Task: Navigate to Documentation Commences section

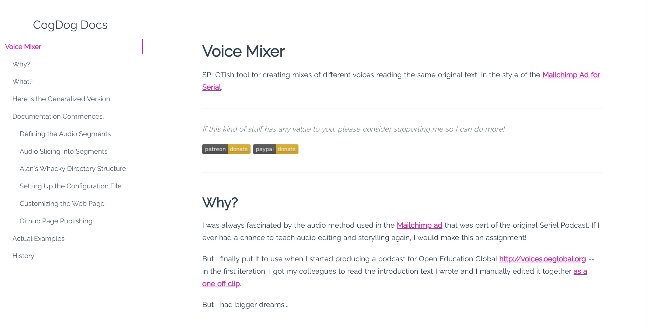Action: click(58, 117)
